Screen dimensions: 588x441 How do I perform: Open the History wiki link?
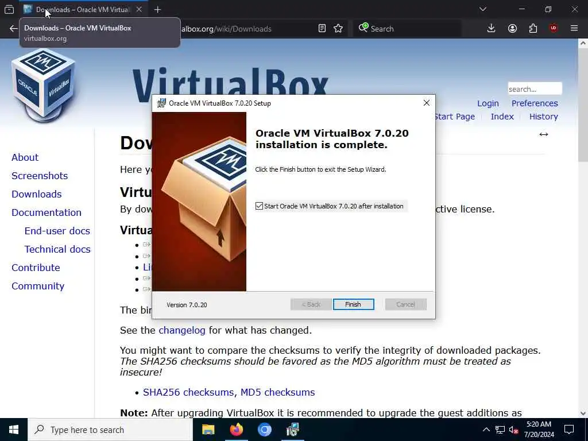543,117
